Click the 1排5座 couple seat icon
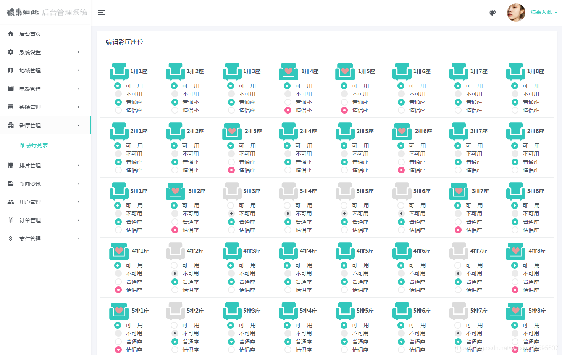The image size is (562, 355). click(345, 71)
